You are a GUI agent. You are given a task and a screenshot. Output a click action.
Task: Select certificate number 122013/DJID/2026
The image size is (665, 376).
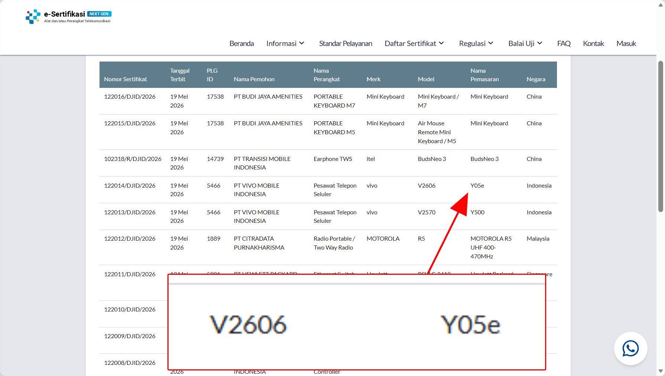pyautogui.click(x=130, y=212)
